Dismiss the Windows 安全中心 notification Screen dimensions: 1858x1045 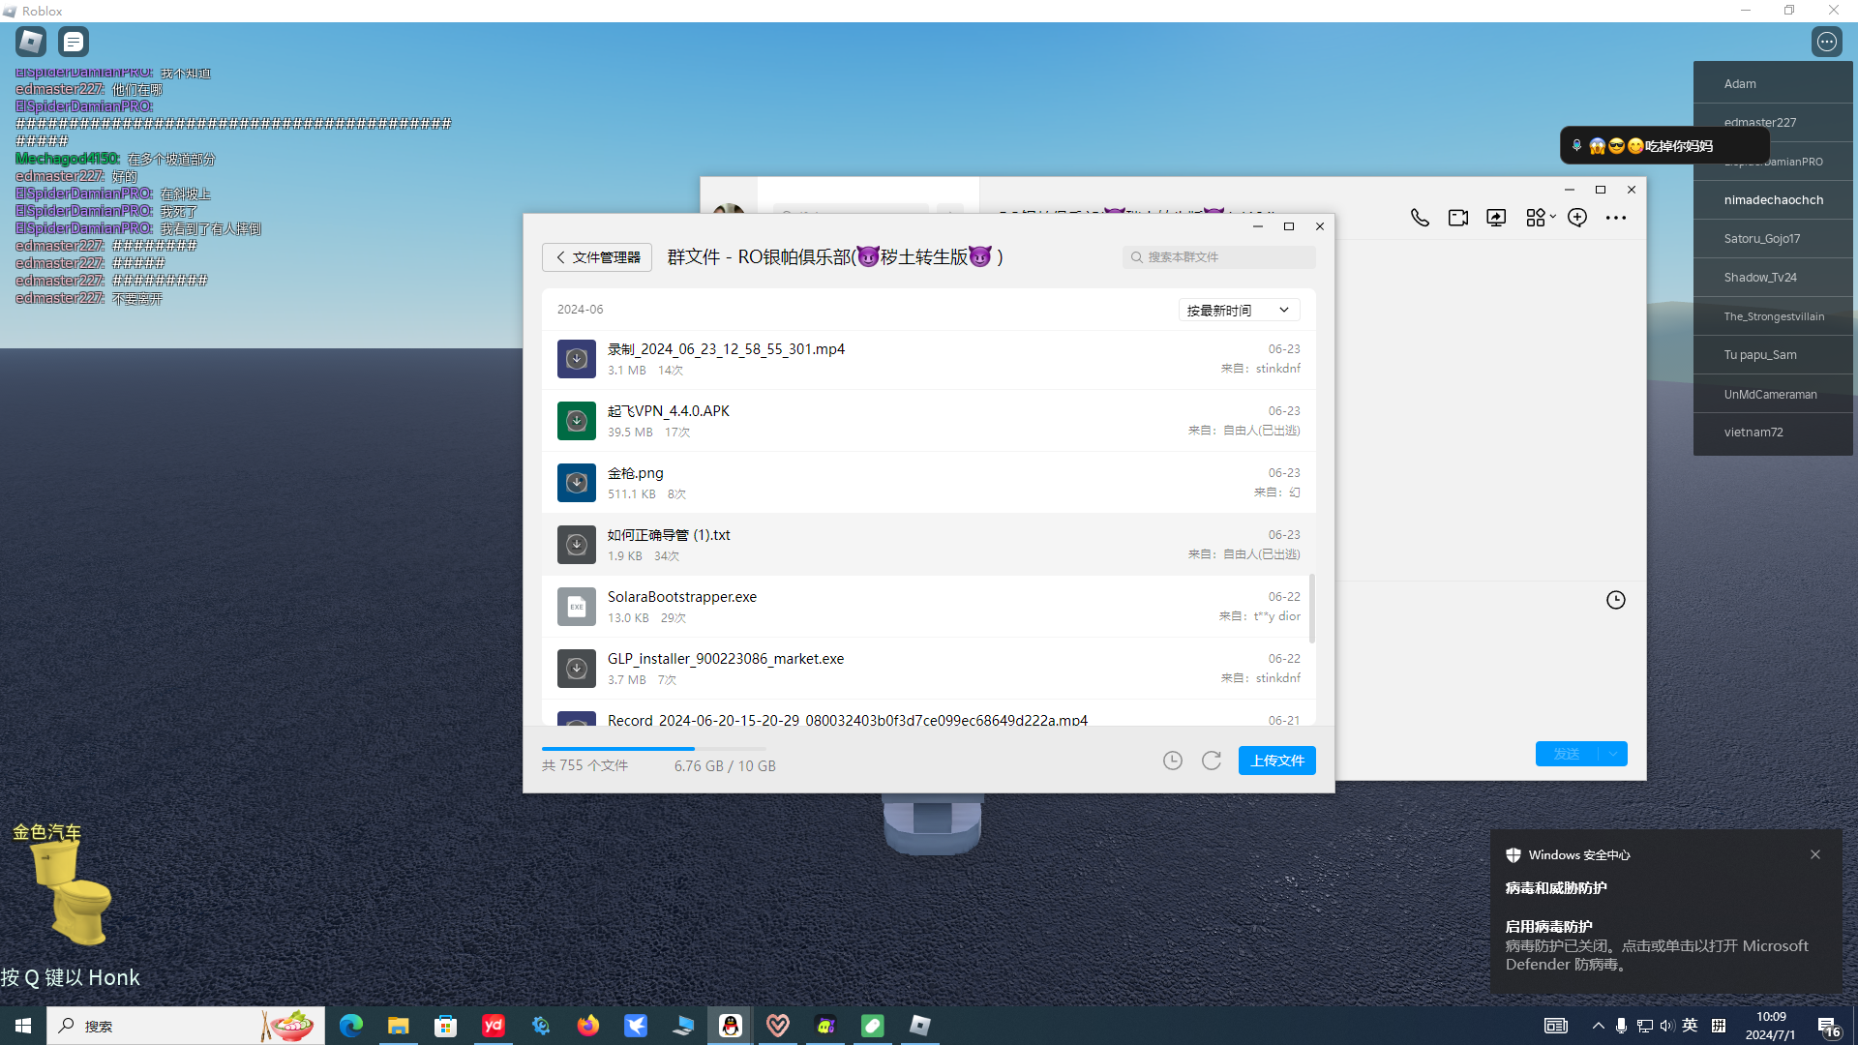pyautogui.click(x=1815, y=854)
